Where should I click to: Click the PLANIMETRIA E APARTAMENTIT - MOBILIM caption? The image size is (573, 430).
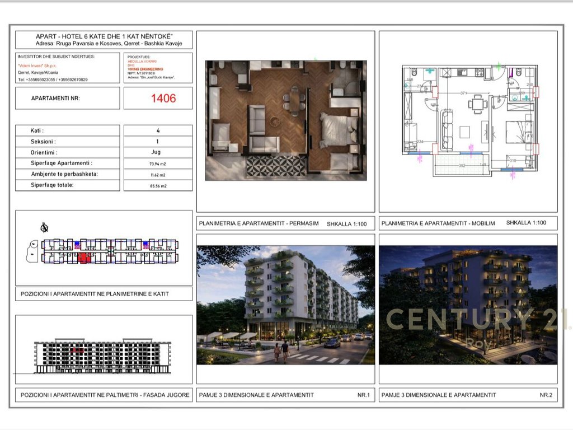[x=438, y=223]
